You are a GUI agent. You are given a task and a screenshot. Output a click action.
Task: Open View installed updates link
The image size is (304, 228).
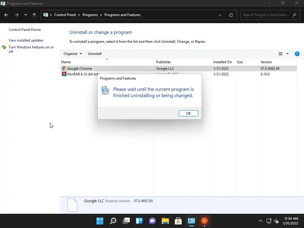(26, 40)
